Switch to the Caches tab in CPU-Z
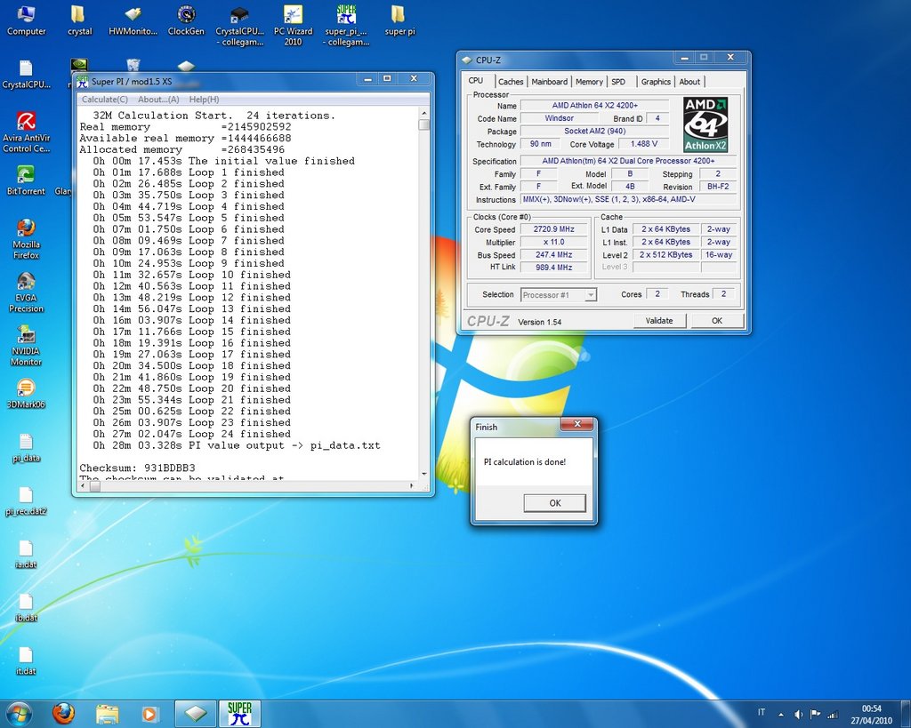Viewport: 911px width, 728px height. click(511, 82)
